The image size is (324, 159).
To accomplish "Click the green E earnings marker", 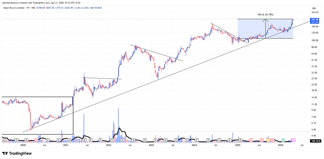I will (283, 140).
